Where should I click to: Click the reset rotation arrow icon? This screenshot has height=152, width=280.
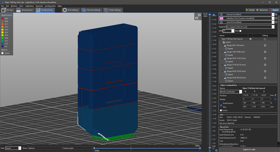click(275, 99)
